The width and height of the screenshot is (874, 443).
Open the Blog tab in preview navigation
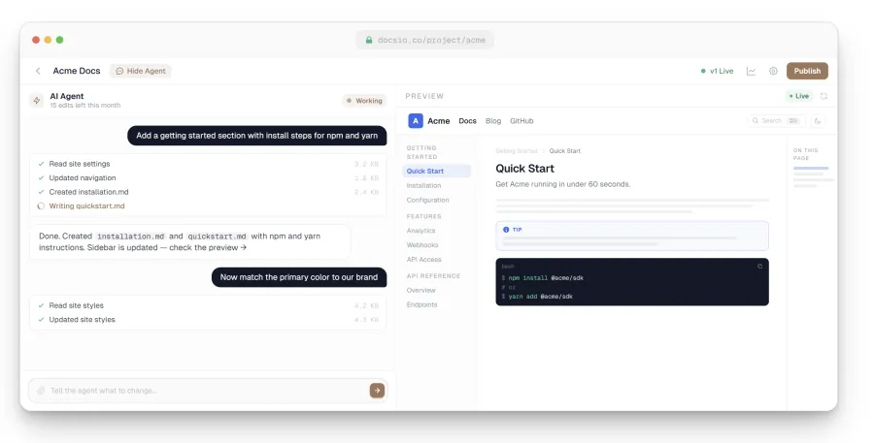[492, 121]
